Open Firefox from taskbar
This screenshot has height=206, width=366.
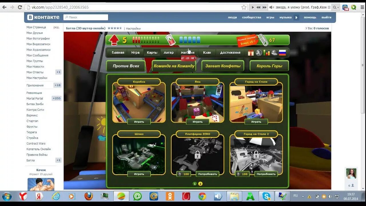(x=89, y=196)
